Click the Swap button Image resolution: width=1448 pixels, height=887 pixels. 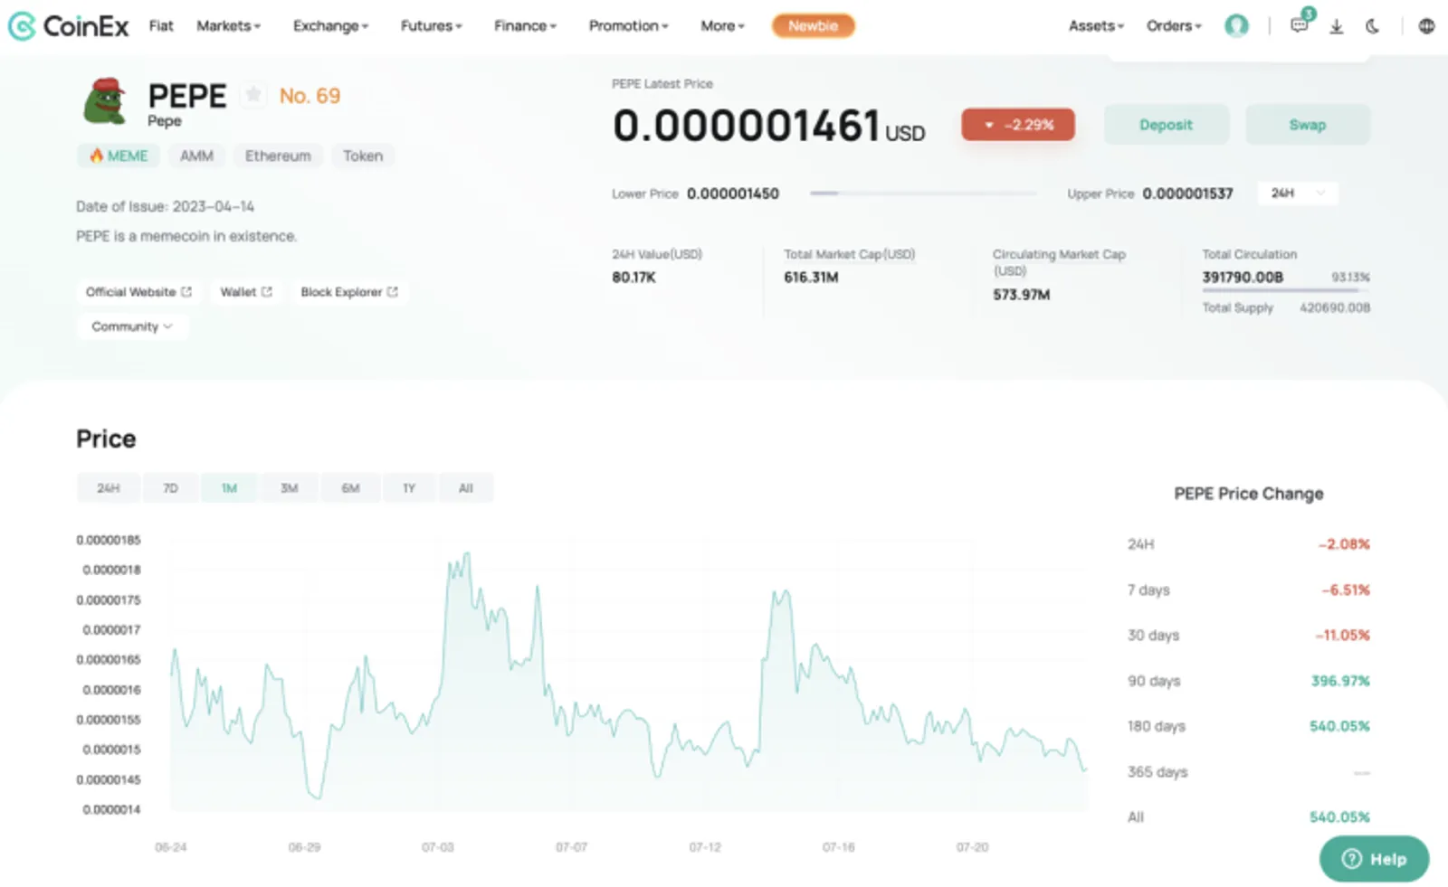[1308, 125]
